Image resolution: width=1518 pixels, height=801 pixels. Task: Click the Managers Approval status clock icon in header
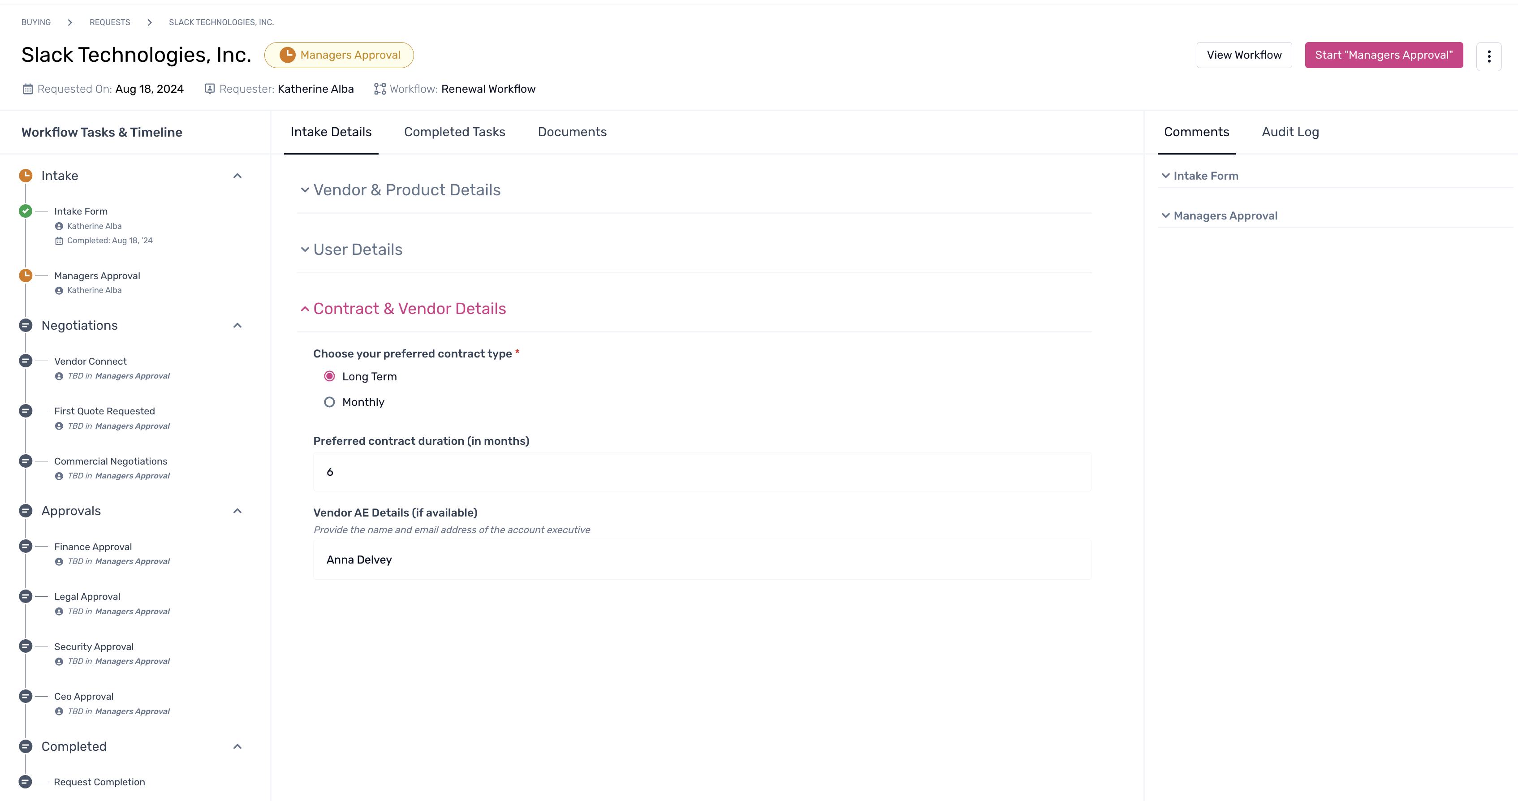pos(287,55)
